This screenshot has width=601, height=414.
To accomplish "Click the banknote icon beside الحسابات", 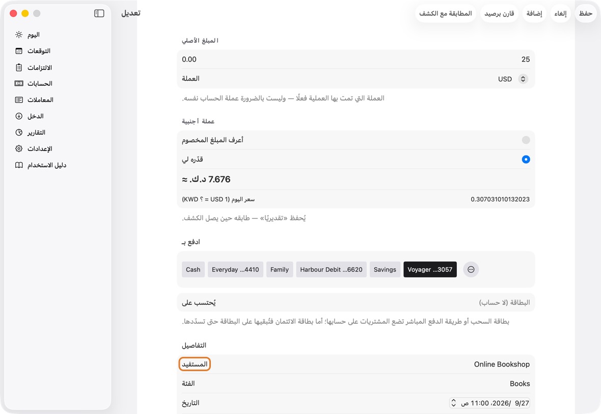I will (19, 83).
